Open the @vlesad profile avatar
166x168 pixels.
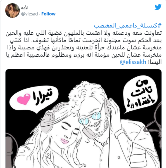click(x=12, y=10)
